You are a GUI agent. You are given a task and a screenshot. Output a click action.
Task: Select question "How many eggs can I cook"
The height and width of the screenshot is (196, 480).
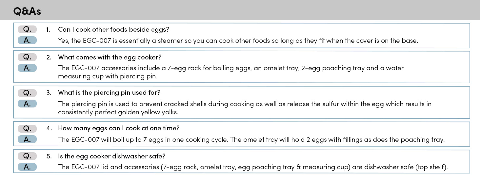coord(119,128)
